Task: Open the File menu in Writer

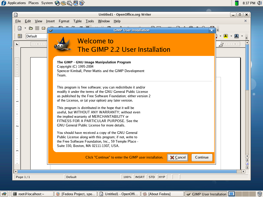Action: [18, 21]
